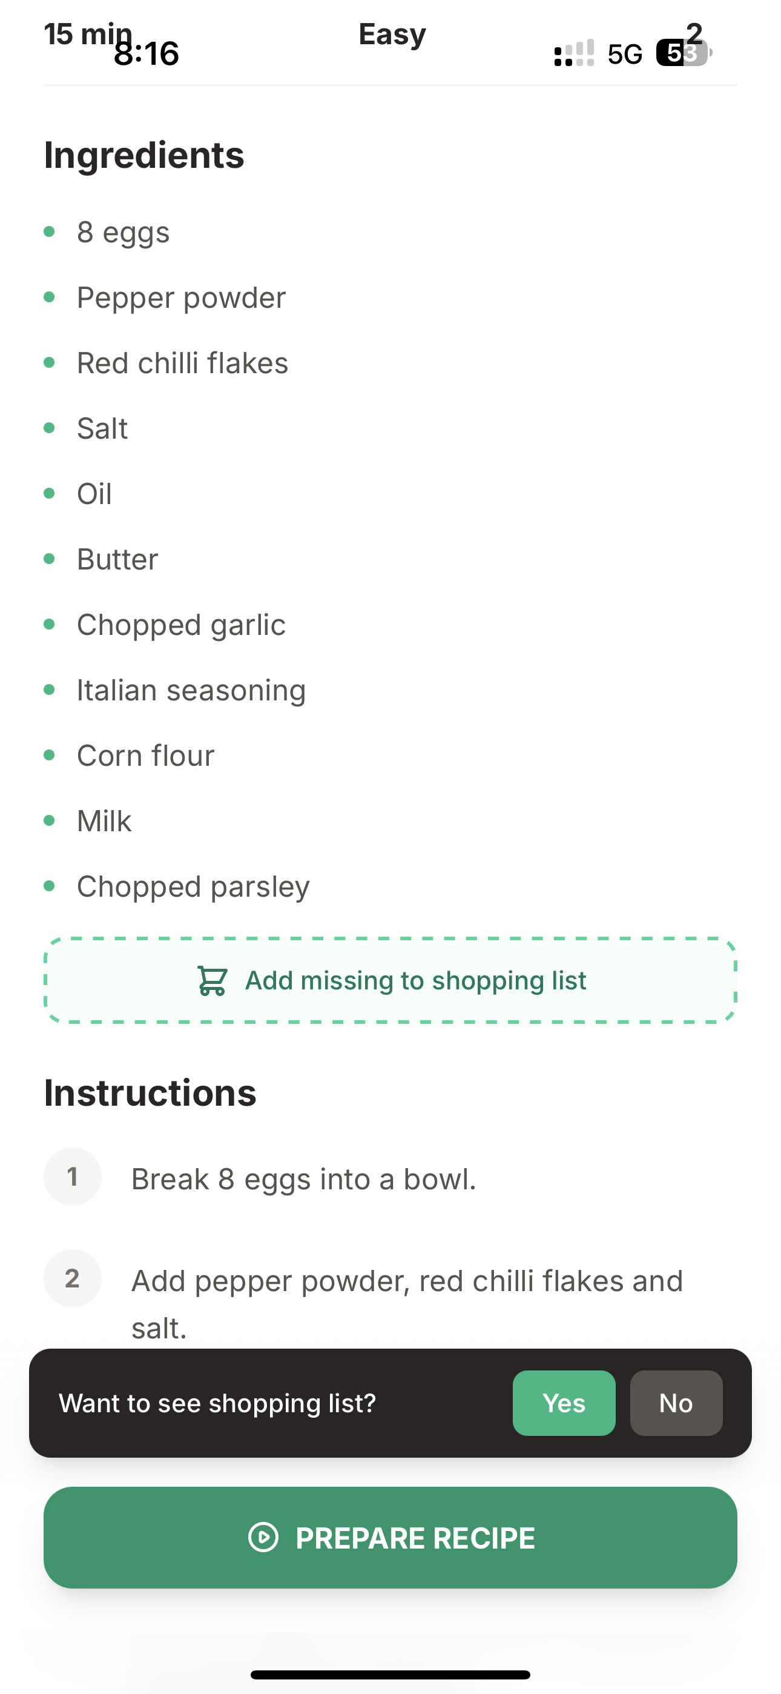Tap "Add missing to shopping list" text

415,980
